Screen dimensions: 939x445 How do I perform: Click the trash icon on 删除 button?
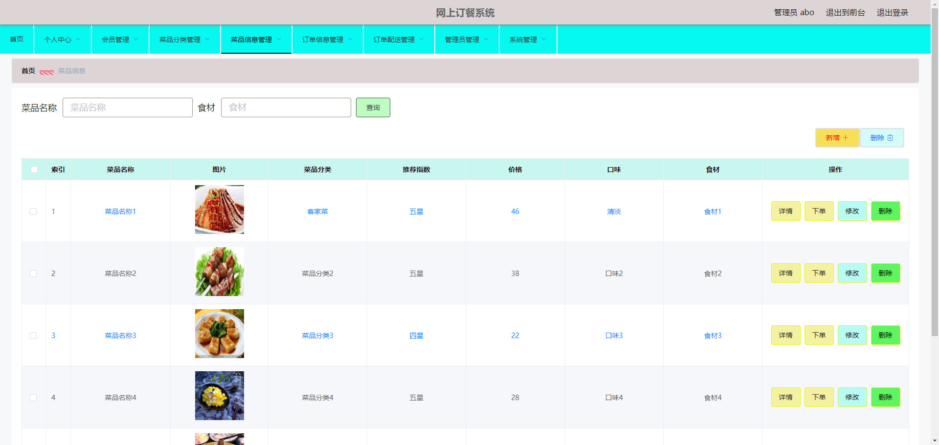(890, 138)
